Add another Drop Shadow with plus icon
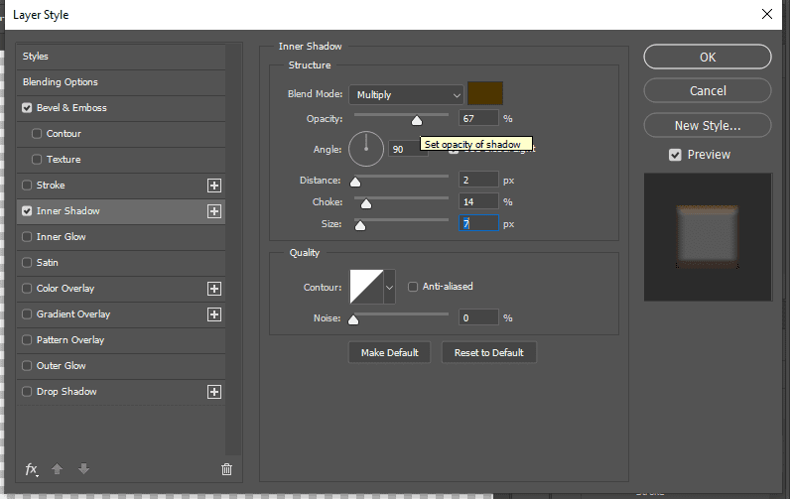The width and height of the screenshot is (790, 499). pyautogui.click(x=214, y=392)
